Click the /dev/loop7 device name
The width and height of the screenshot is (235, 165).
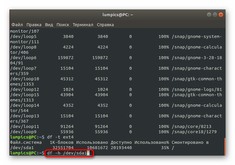click(23, 68)
